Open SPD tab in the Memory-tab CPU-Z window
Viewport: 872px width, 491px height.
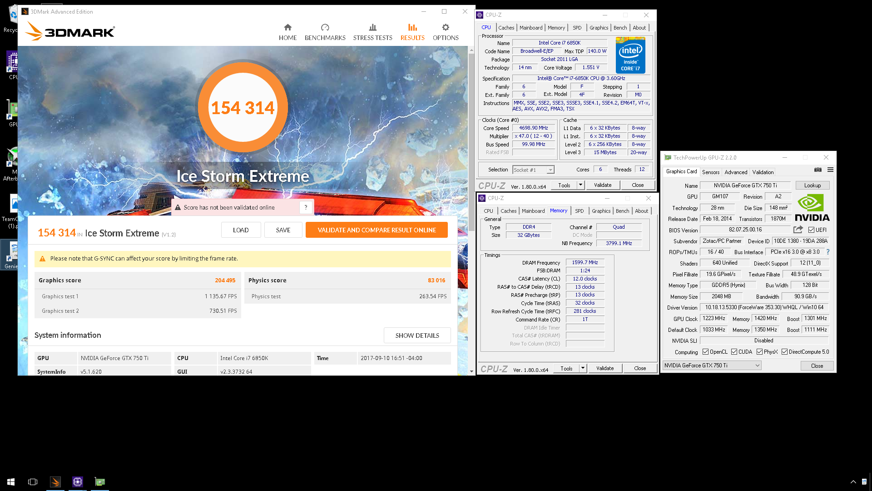[579, 211]
